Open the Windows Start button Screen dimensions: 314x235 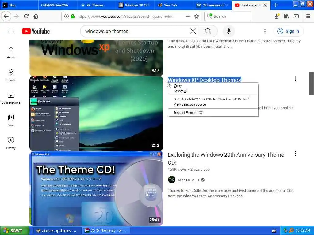(x=14, y=231)
